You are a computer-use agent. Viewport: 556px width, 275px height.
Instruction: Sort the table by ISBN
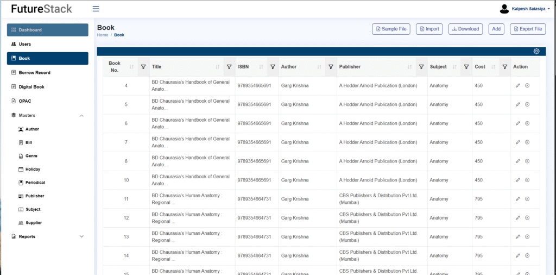tap(261, 67)
